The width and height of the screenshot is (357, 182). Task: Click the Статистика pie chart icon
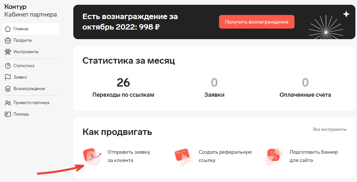[x=8, y=66]
